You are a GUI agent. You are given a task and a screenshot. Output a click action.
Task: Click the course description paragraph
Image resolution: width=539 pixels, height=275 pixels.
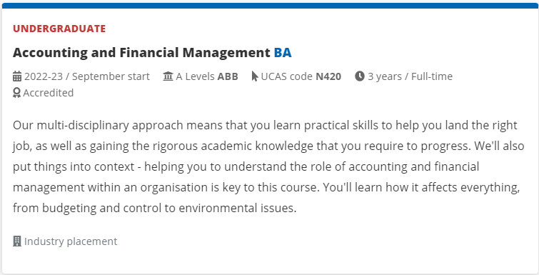click(268, 166)
